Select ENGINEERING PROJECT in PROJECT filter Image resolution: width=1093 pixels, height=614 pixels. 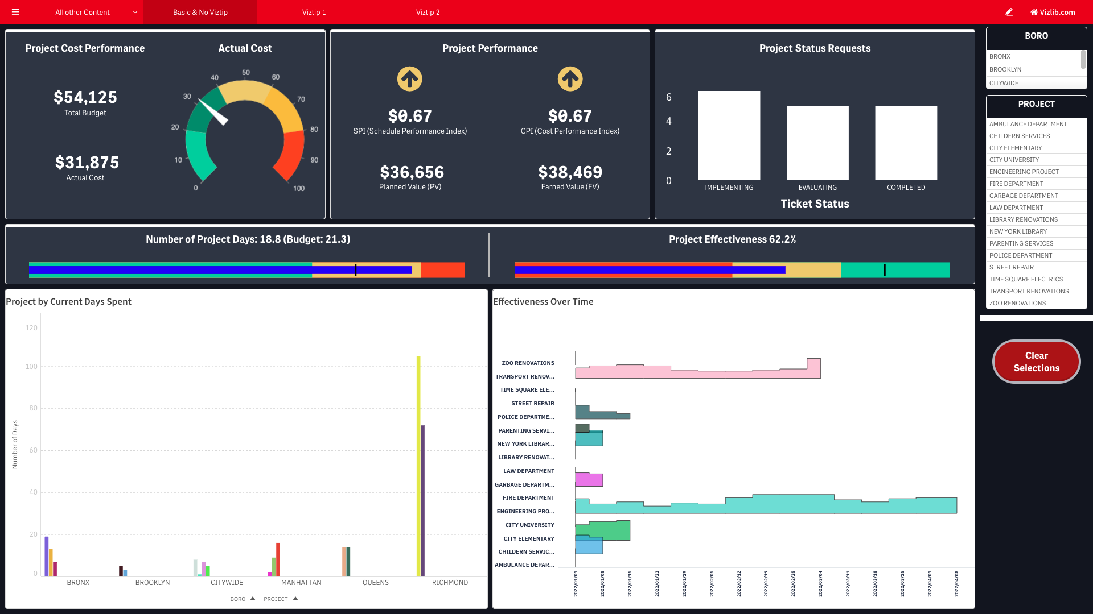click(1036, 172)
